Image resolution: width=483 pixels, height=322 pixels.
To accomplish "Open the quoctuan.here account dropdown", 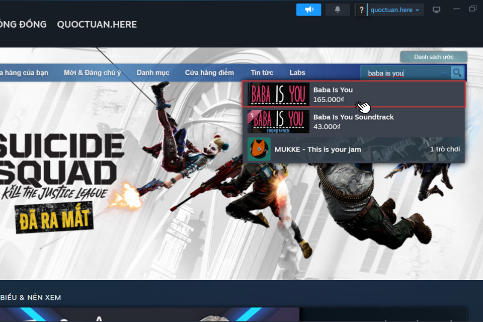I will pos(395,10).
